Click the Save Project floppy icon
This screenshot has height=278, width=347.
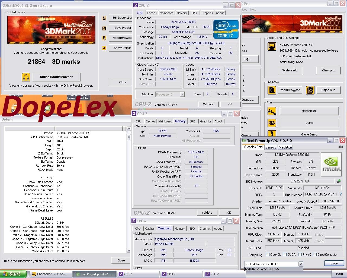click(104, 28)
